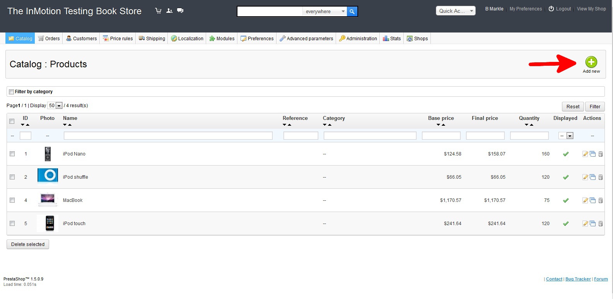Tick the select-all checkbox in table header
Viewport: 613px width, 299px height.
[12, 121]
